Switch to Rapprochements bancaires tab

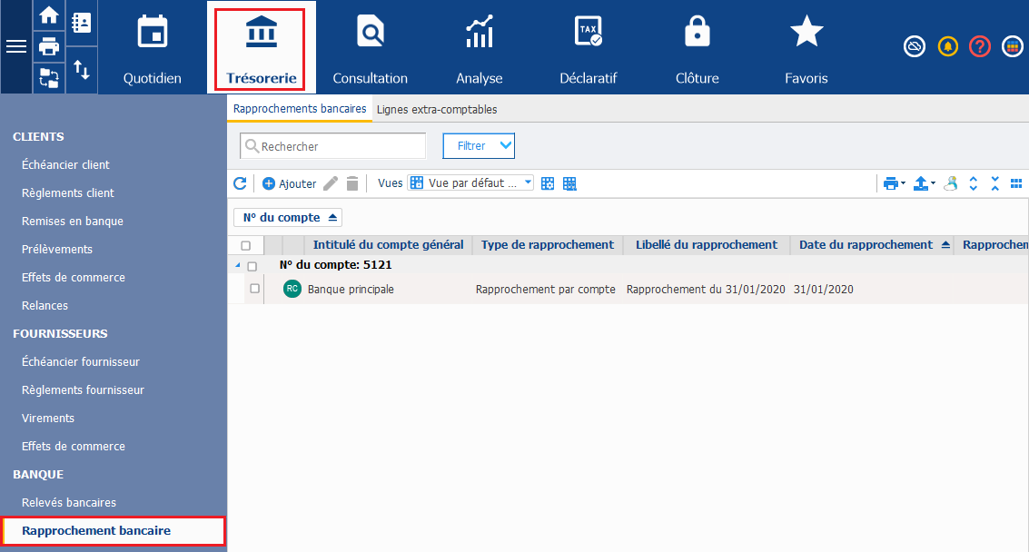(300, 109)
